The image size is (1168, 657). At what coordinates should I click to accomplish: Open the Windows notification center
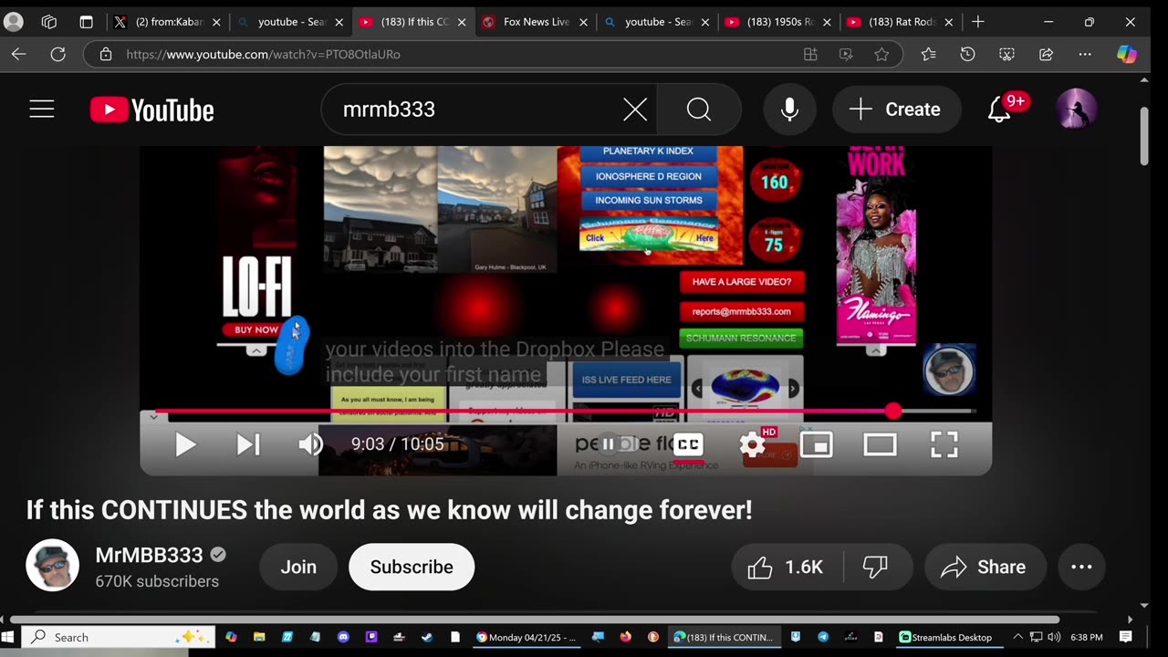(1126, 637)
